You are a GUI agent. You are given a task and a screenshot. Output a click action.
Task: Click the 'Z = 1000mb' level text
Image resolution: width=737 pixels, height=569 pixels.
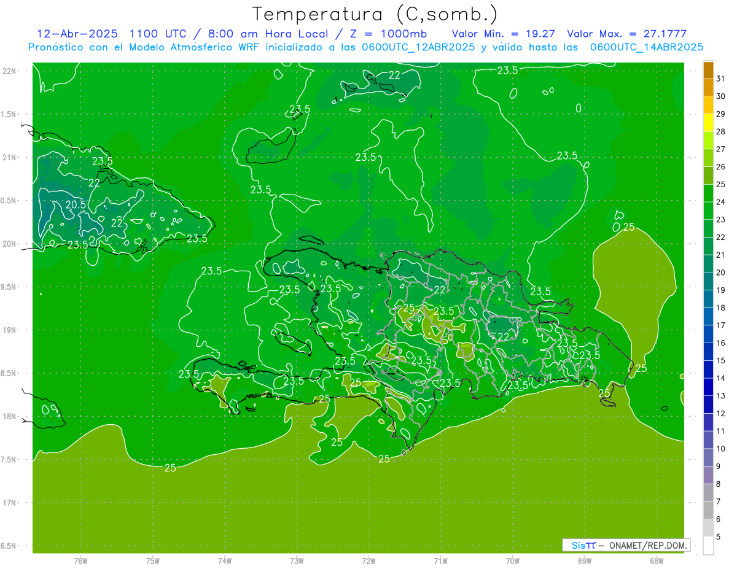(389, 34)
